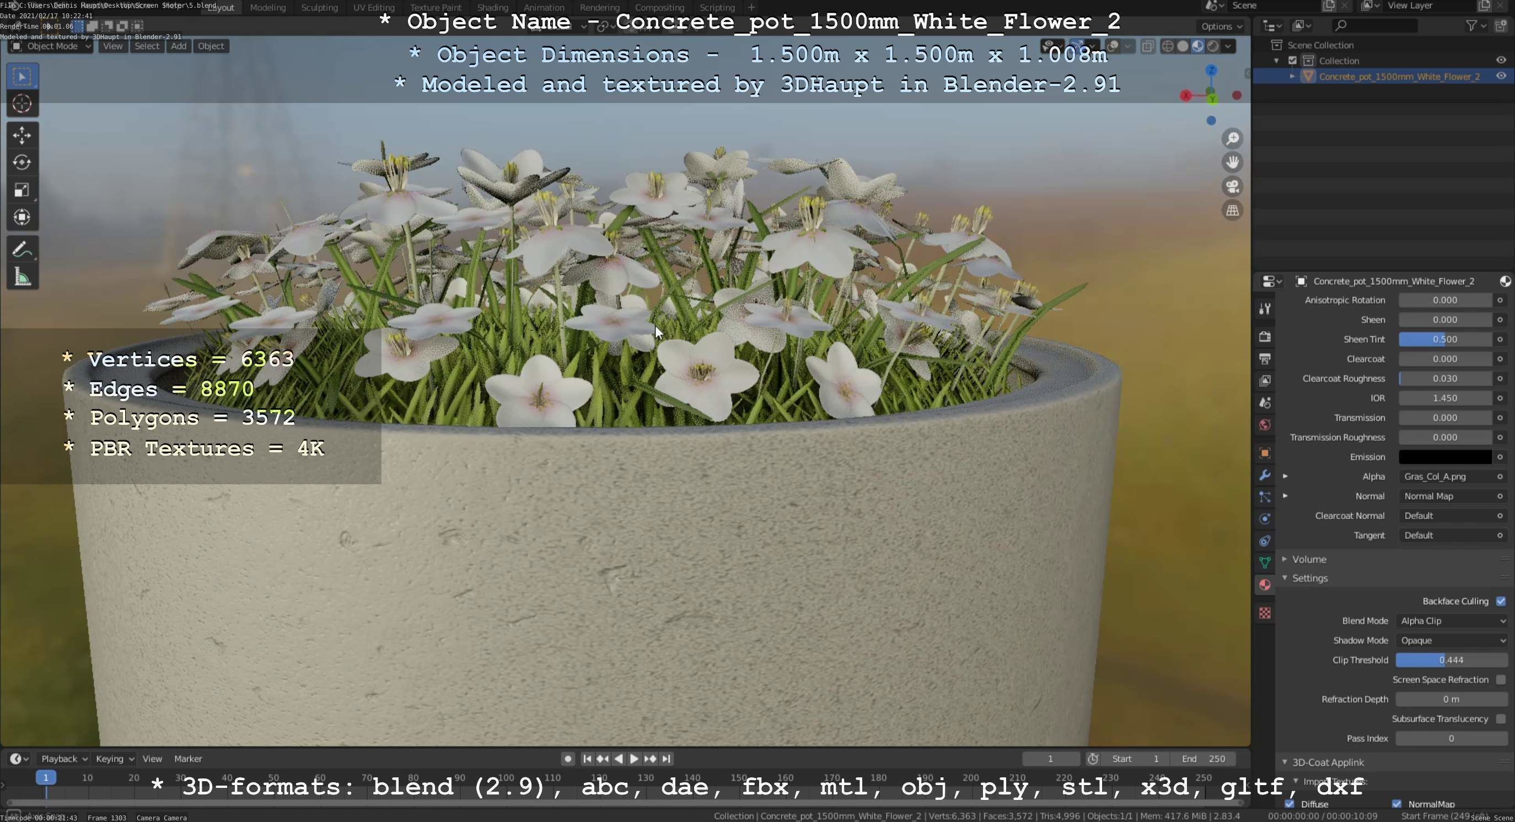
Task: Open the Output properties tab
Action: click(1265, 359)
